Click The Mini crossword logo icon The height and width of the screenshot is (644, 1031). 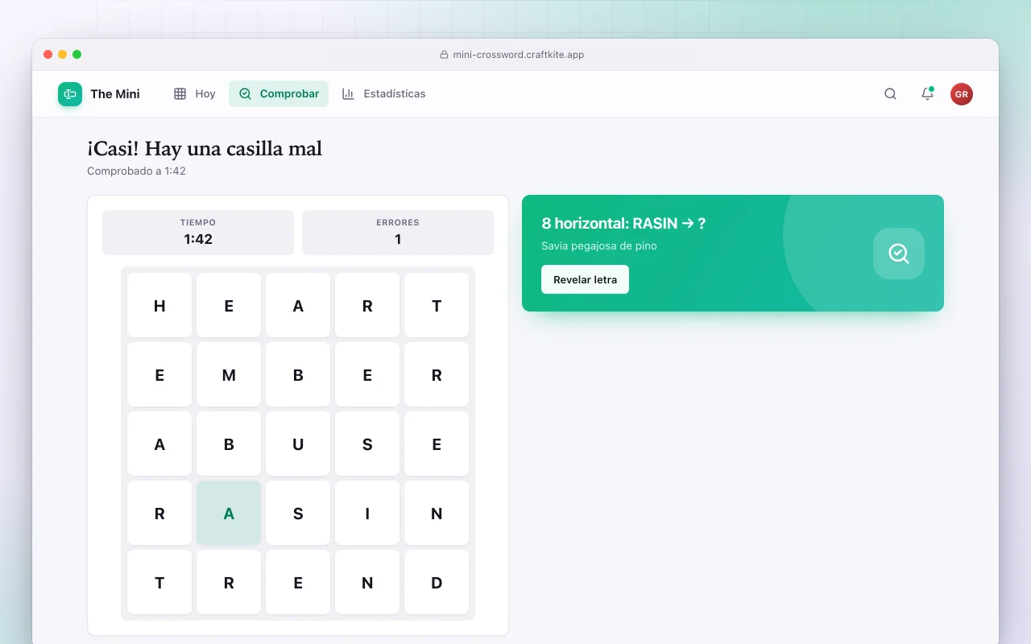[x=70, y=94]
